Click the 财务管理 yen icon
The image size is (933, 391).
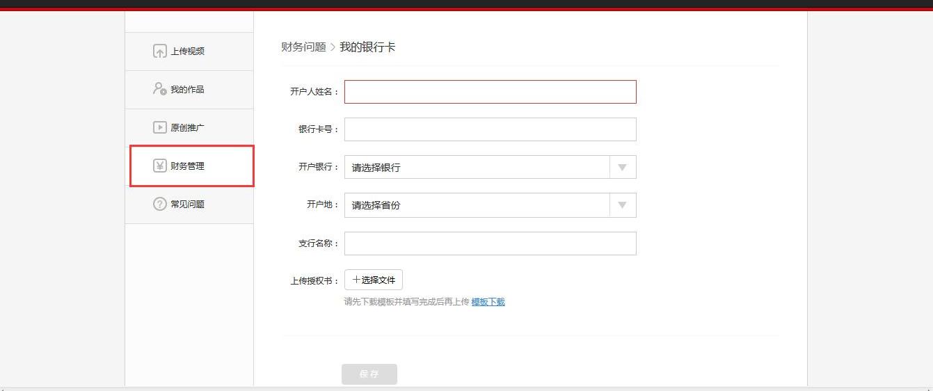159,166
